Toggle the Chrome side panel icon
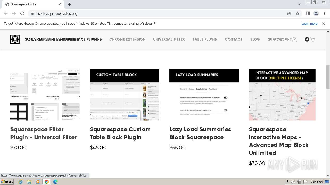Image resolution: width=330 pixels, height=185 pixels. point(308,13)
